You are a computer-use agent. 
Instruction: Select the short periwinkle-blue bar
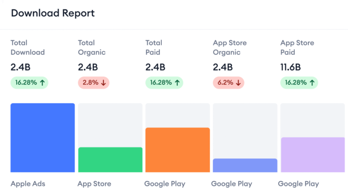(245, 165)
